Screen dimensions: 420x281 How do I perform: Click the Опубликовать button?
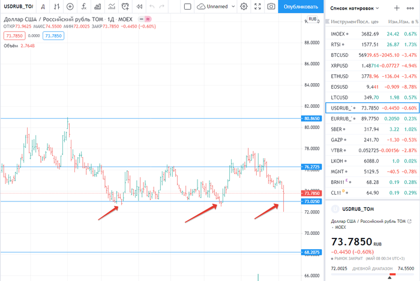point(301,7)
